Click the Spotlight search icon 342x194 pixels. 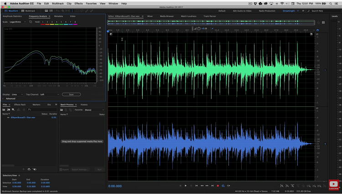tap(331, 4)
